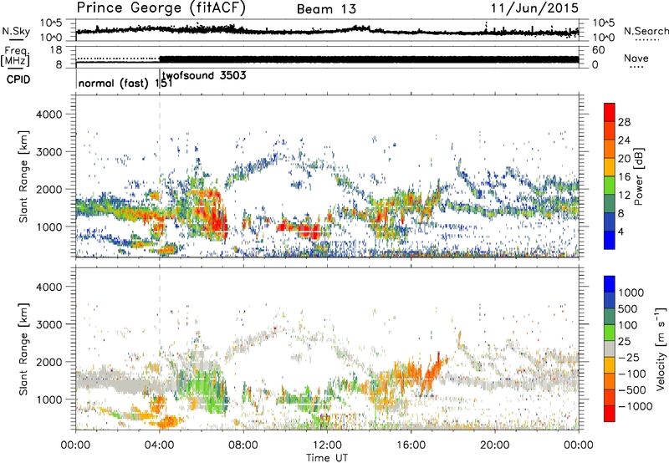Click the 4 label on Power colorbar

tap(620, 231)
